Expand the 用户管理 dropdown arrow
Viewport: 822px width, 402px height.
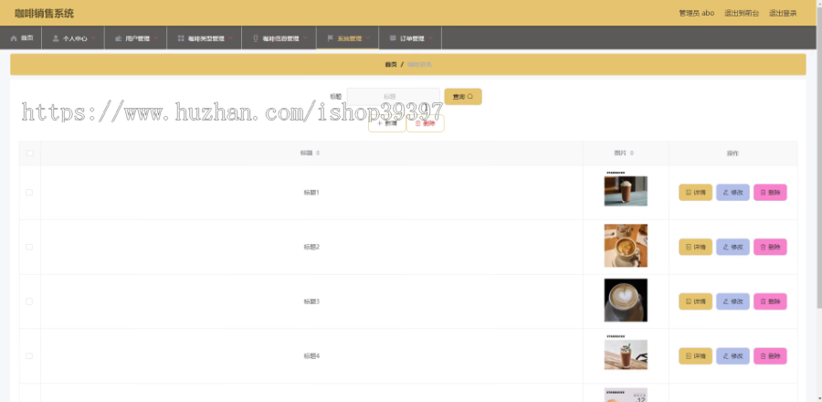[x=155, y=37]
